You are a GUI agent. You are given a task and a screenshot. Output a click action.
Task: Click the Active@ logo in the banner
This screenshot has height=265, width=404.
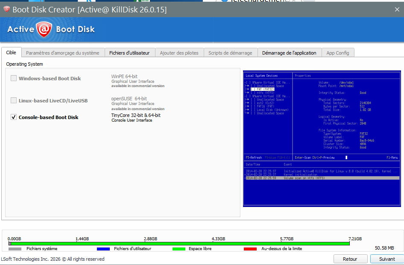tap(44, 29)
